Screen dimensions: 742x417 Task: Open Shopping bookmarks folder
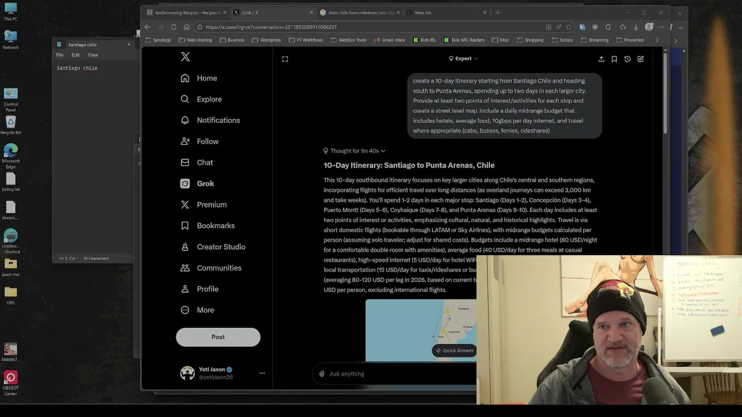[x=530, y=40]
